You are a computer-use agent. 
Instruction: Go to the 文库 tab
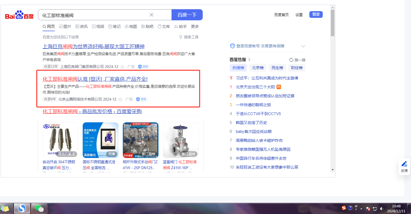click(x=164, y=26)
